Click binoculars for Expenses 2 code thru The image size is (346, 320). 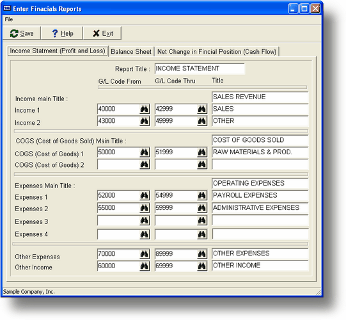(201, 208)
